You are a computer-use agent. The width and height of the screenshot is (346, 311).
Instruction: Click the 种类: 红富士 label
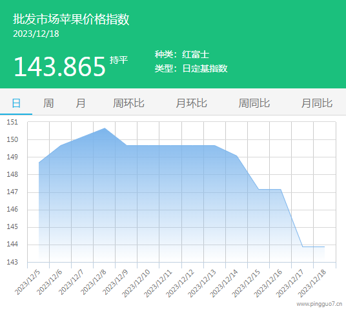[x=182, y=54]
